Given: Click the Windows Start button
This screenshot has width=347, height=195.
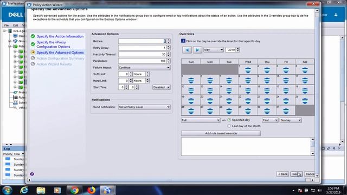Looking at the screenshot, I should (x=7, y=190).
